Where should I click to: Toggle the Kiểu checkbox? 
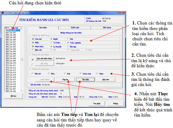coord(33,43)
